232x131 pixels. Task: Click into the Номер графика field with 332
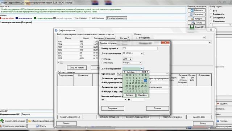point(140,48)
